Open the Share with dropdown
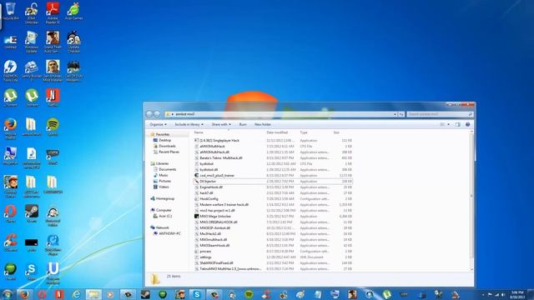The image size is (534, 300). click(221, 124)
